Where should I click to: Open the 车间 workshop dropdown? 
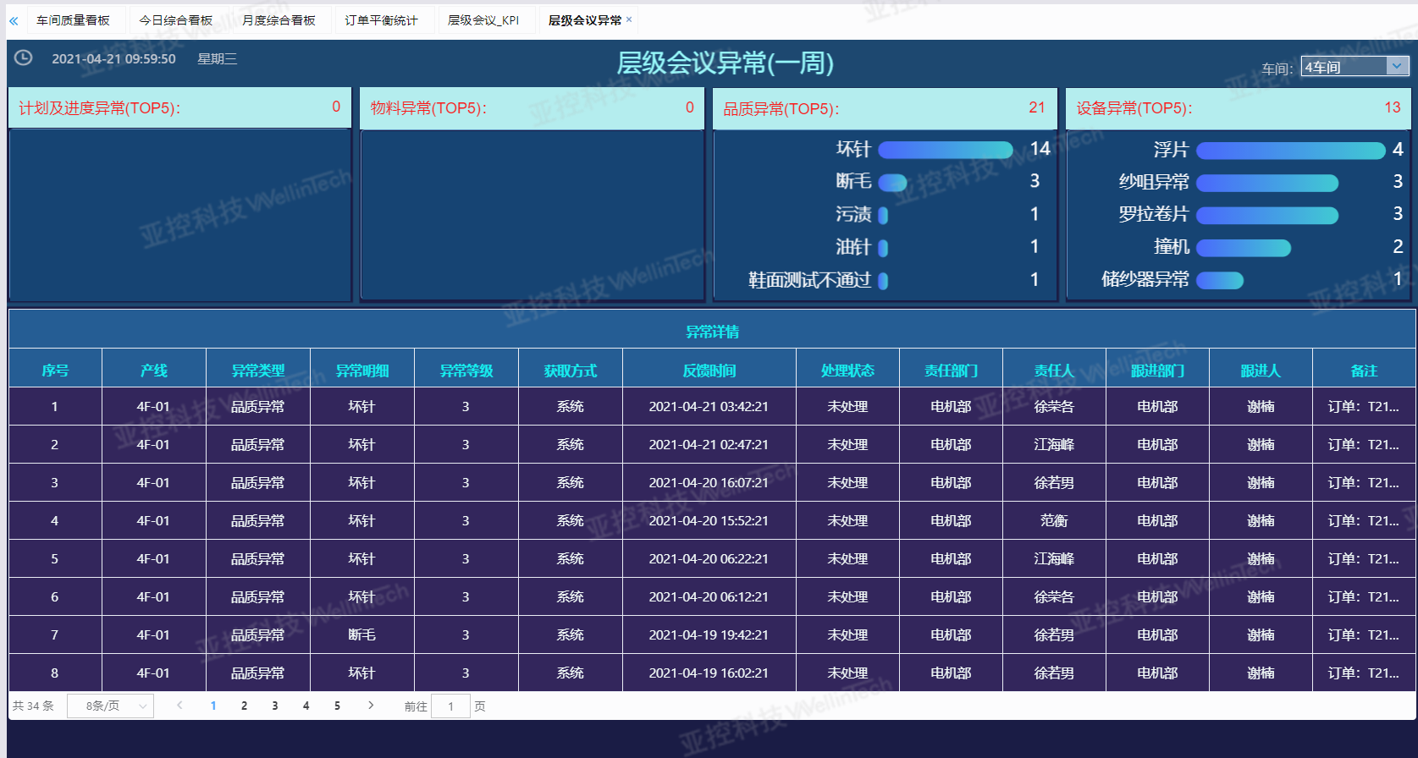point(1355,67)
